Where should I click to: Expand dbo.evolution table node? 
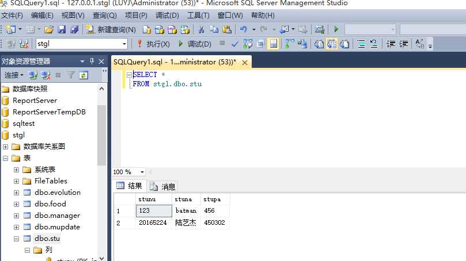(16, 193)
